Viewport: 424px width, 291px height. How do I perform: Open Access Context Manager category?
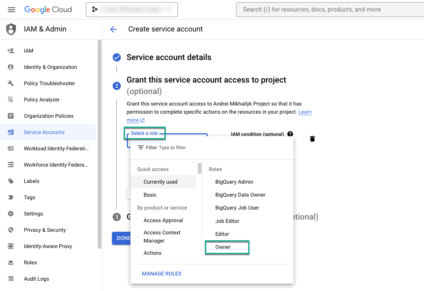(162, 237)
